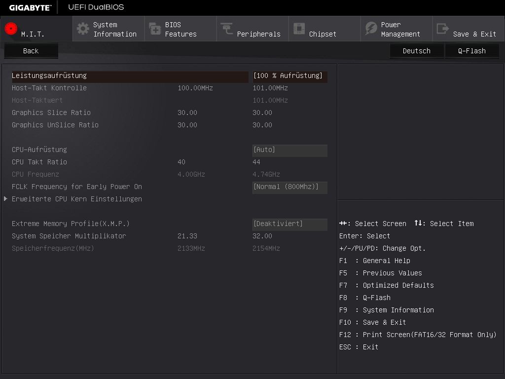This screenshot has height=379, width=505.
Task: Open Leistungsaufrüstung 100 % Aufrüstung dropdown
Action: pyautogui.click(x=290, y=76)
